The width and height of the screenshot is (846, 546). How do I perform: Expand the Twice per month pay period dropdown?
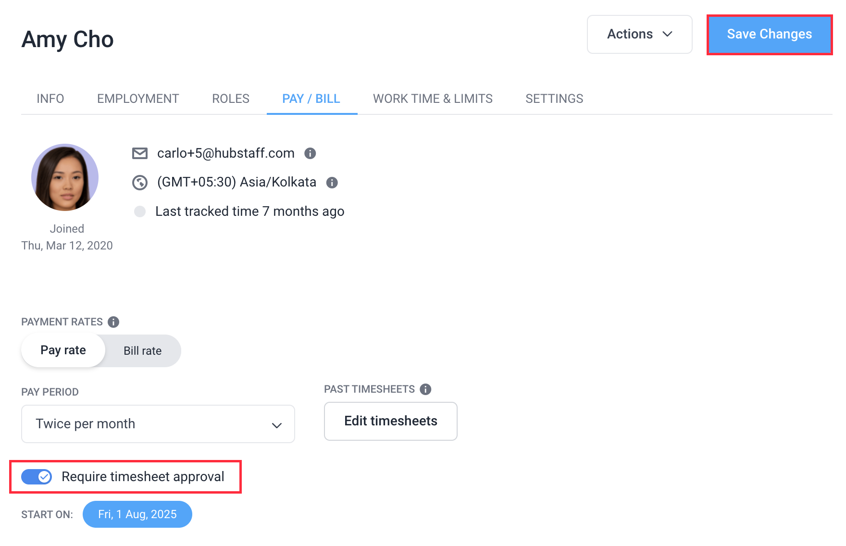158,424
